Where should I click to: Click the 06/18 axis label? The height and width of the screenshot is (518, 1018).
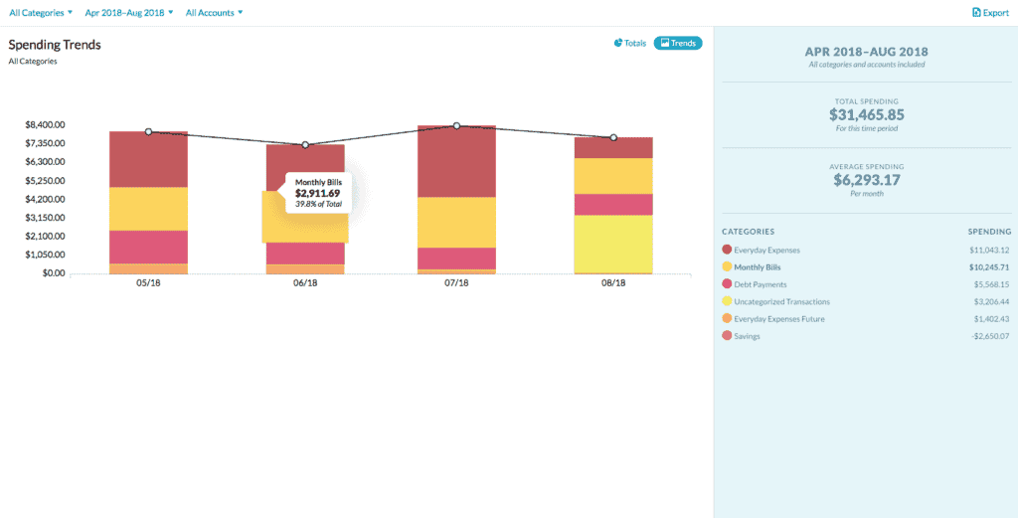[x=306, y=283]
